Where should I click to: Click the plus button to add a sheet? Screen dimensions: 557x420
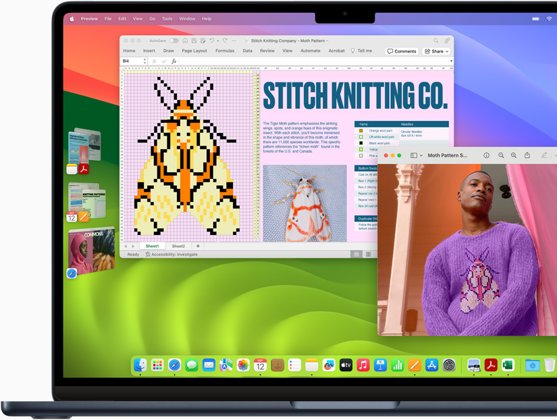coord(198,245)
